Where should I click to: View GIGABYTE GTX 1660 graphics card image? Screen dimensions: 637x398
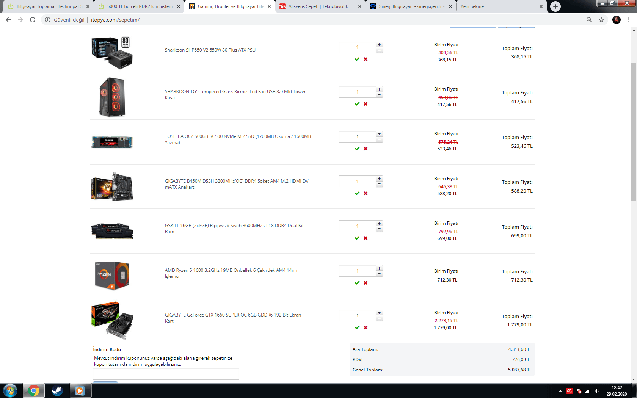pos(112,320)
